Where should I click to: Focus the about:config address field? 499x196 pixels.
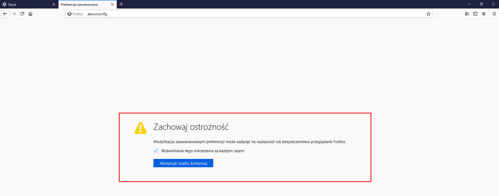[249, 14]
